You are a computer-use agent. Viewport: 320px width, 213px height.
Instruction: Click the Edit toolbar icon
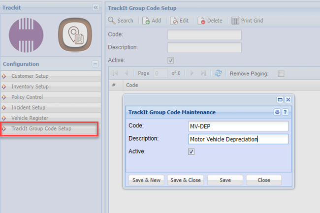coord(174,21)
